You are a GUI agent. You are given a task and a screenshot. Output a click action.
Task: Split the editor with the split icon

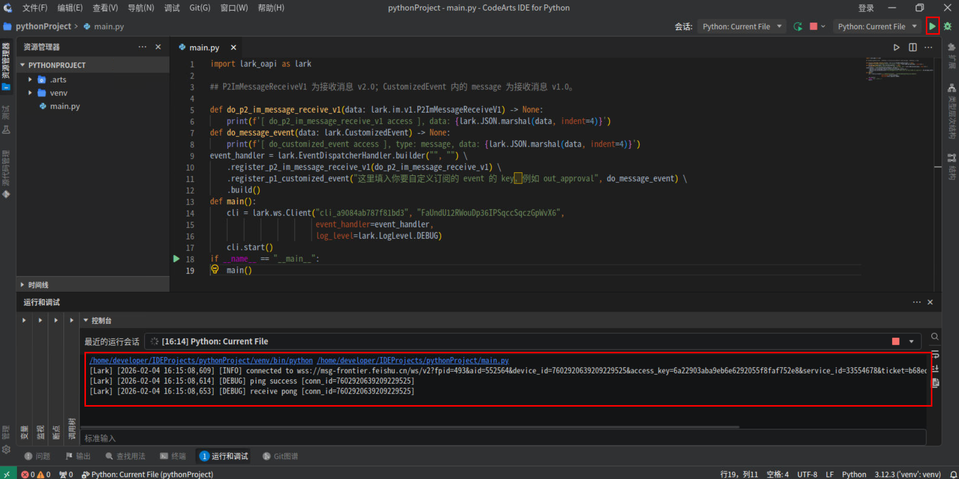[x=913, y=47]
